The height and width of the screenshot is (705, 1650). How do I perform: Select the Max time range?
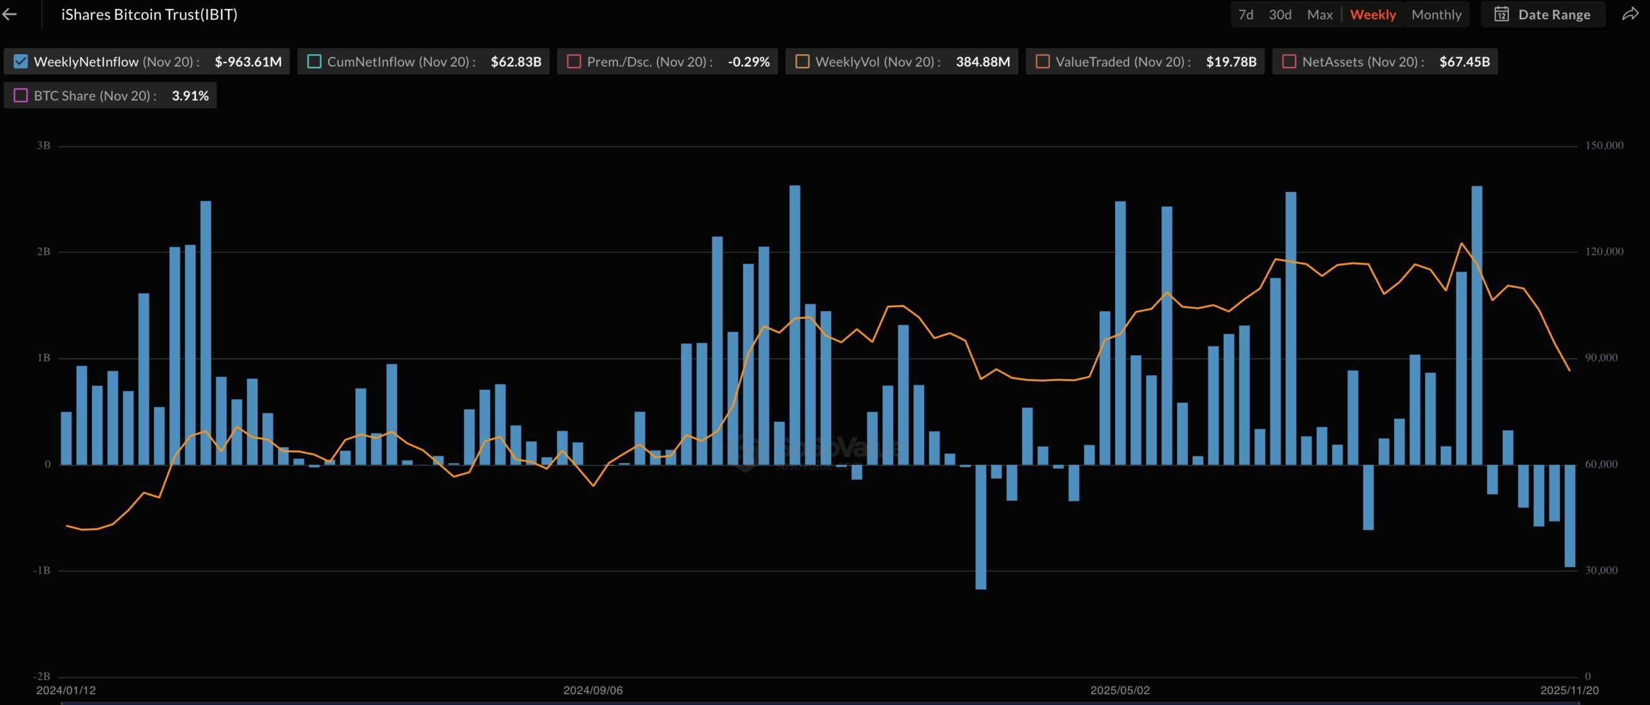(1319, 14)
